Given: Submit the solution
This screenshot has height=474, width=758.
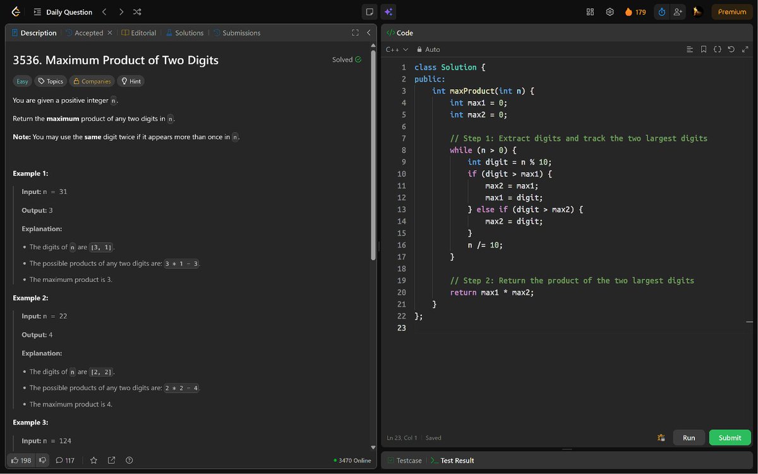Looking at the screenshot, I should click(730, 437).
